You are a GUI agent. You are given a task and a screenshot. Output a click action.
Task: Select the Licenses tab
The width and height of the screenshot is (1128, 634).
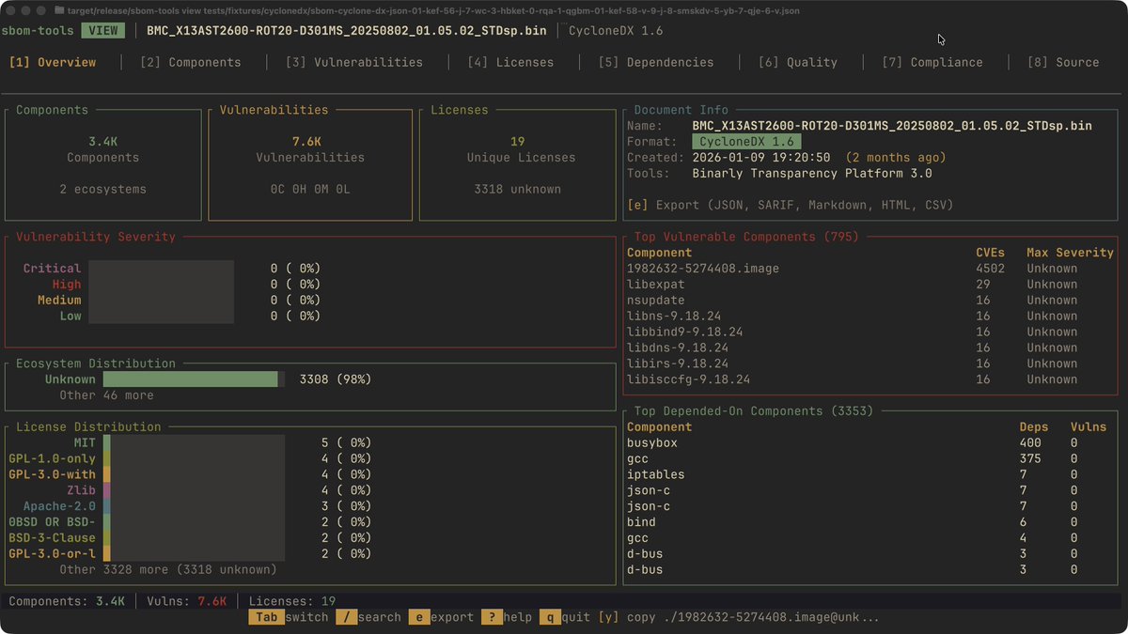(510, 62)
